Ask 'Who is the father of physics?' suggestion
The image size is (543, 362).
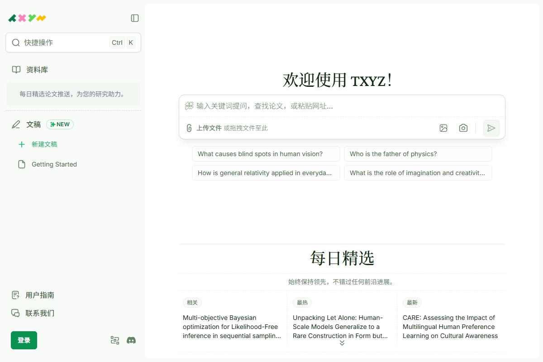(x=418, y=154)
